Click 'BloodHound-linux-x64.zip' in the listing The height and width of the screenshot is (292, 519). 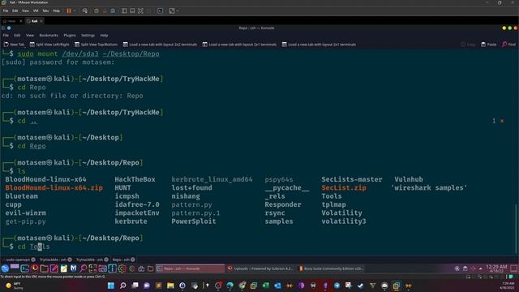tap(54, 187)
